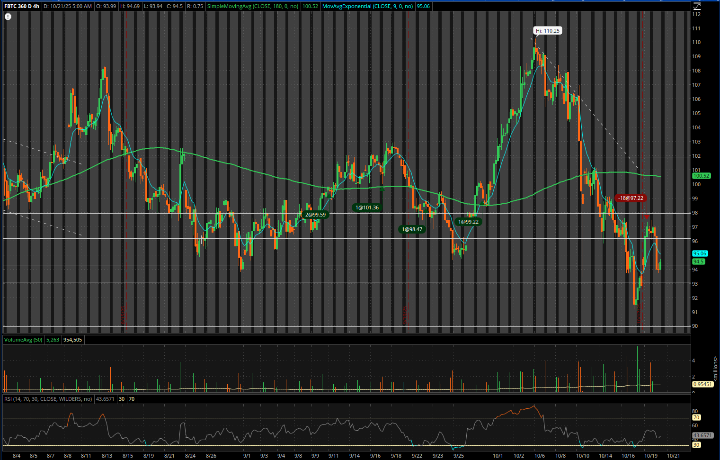Click the 1@99.22 trade marker bubble
This screenshot has width=720, height=460.
[468, 222]
